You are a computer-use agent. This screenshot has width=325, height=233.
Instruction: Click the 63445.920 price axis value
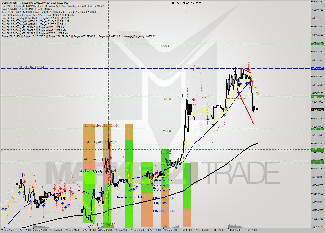click(318, 77)
